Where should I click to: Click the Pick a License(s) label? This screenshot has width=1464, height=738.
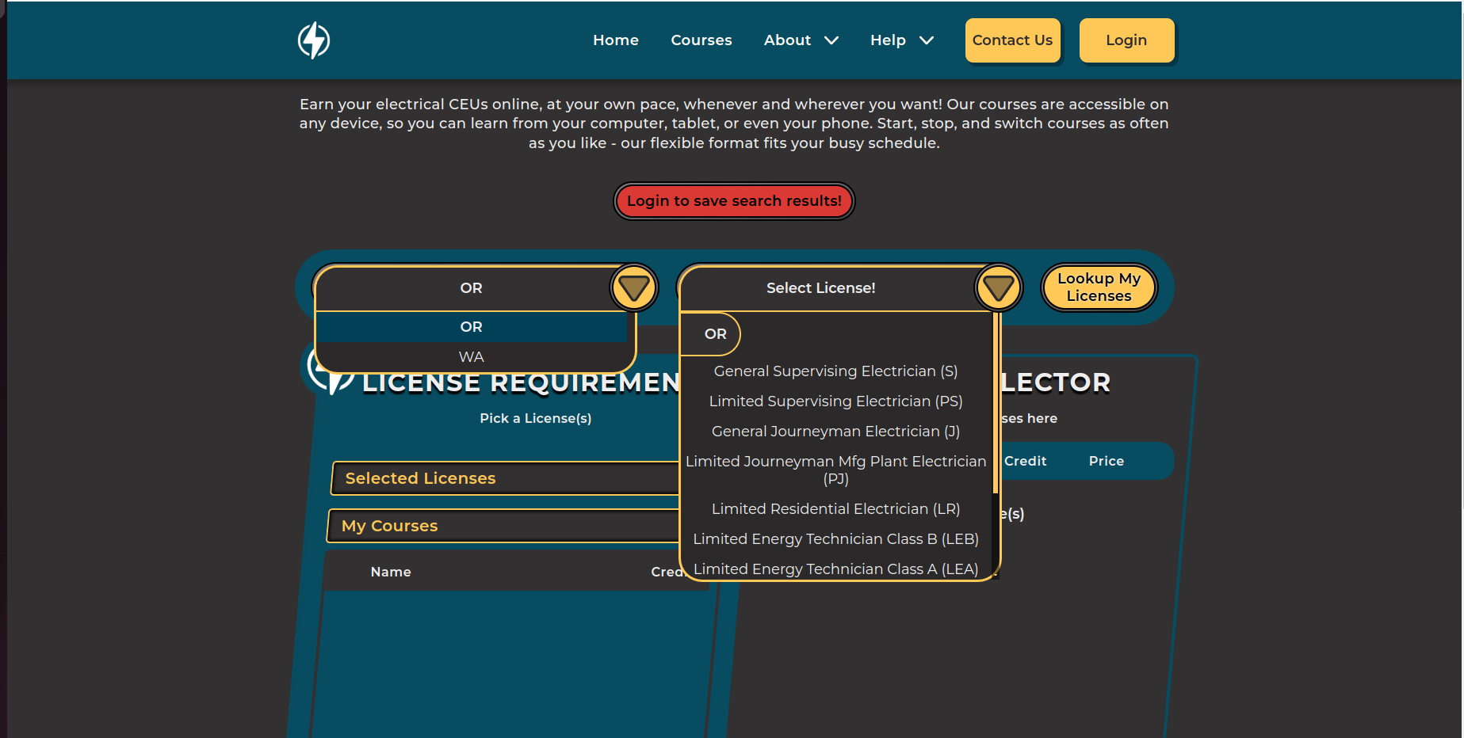point(535,418)
